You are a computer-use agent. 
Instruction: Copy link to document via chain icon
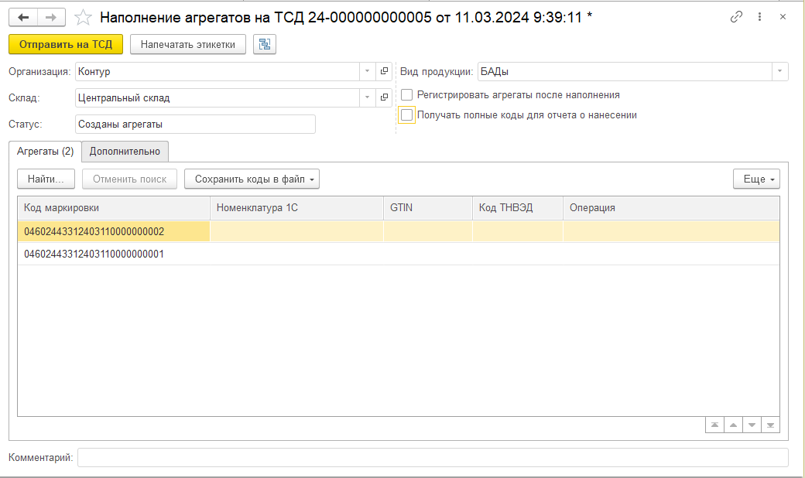[736, 17]
